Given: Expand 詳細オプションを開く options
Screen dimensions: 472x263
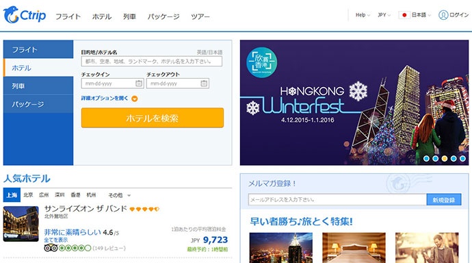Looking at the screenshot, I should 105,98.
